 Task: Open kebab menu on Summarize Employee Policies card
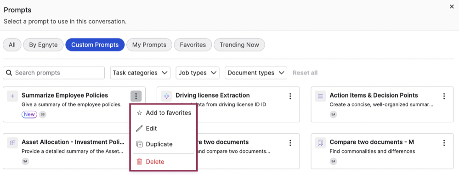[136, 96]
